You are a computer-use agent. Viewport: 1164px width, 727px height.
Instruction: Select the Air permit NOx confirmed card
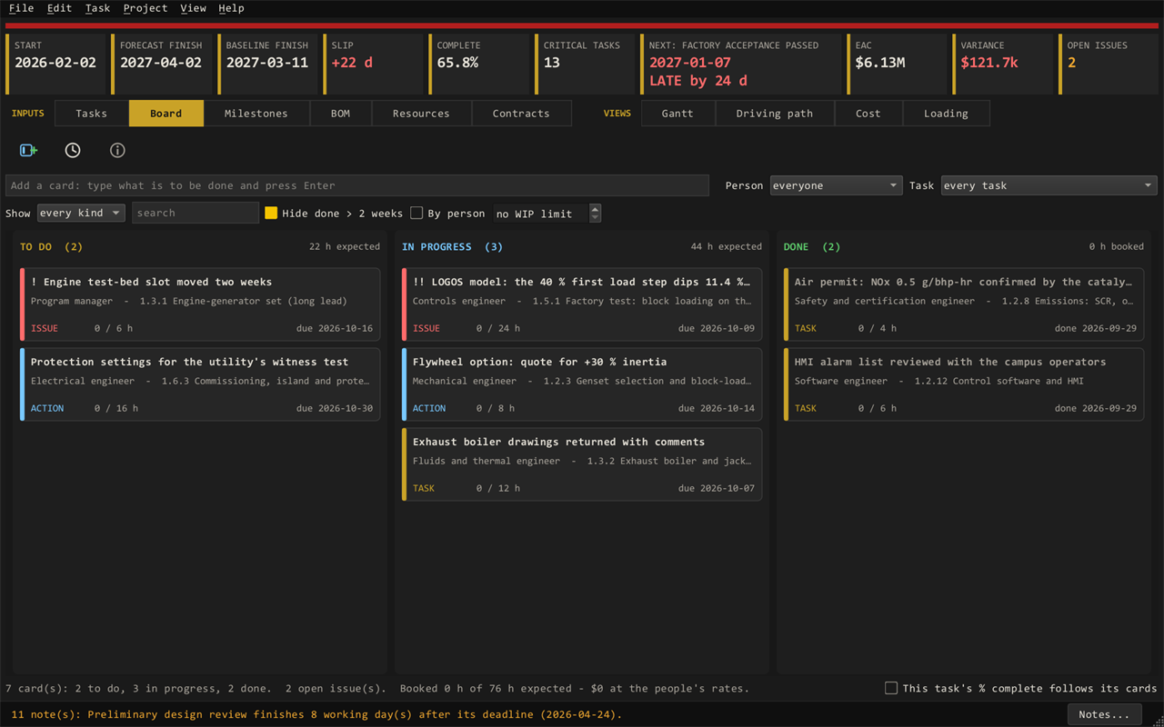click(x=964, y=304)
